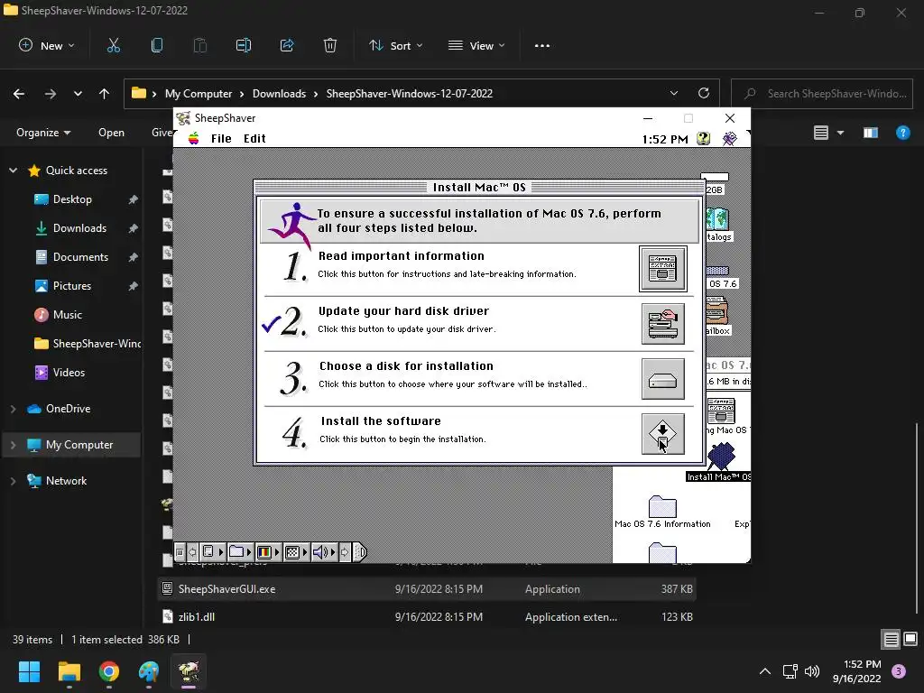This screenshot has width=924, height=693.
Task: Click the Update hard disk driver button
Action: [x=663, y=324]
